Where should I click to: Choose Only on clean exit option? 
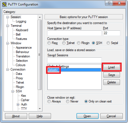[86, 102]
